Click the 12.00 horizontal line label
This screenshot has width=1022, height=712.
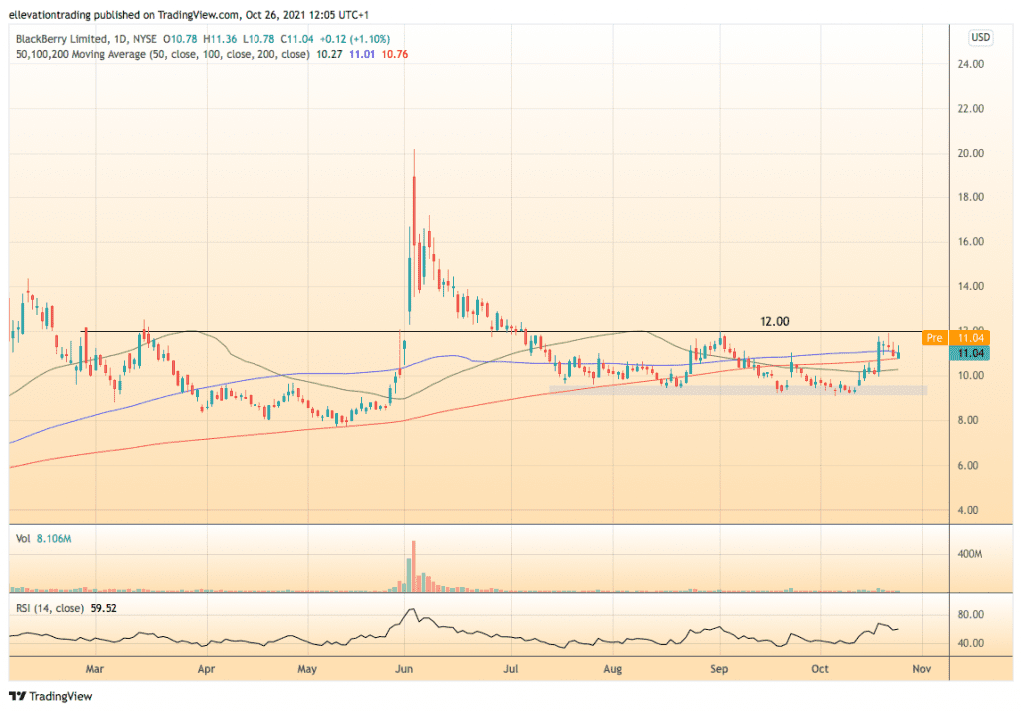[774, 322]
